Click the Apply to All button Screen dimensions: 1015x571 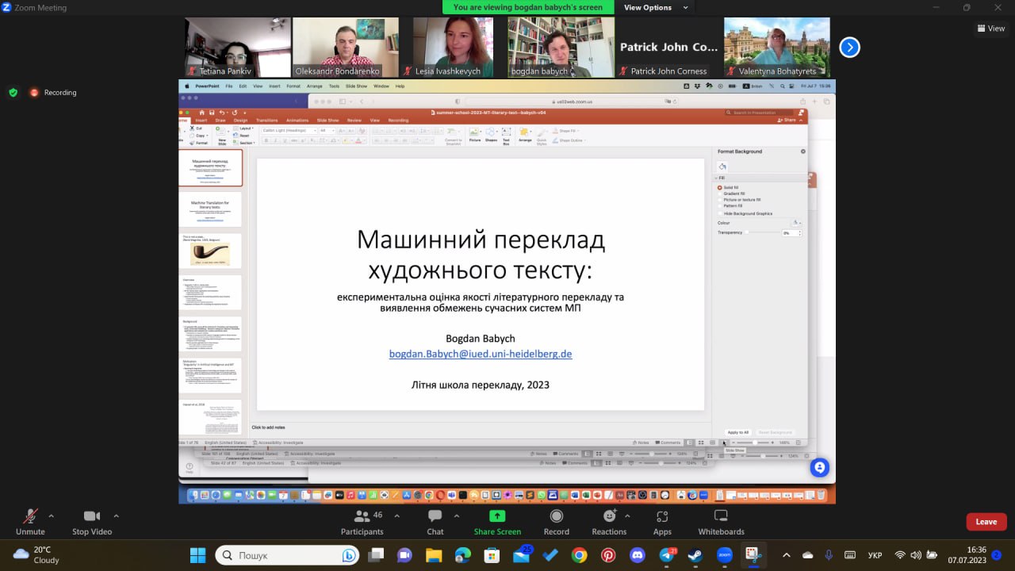737,432
